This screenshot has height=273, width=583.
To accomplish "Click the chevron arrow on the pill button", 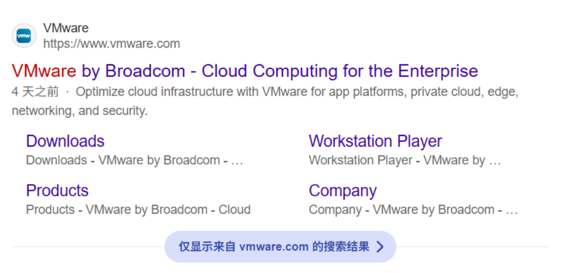I will coord(380,247).
